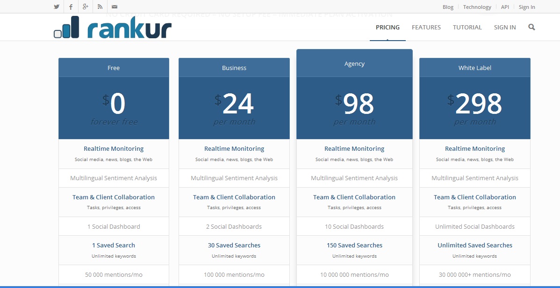Viewport: 560px width, 288px height.
Task: Select the White Label plan header
Action: pyautogui.click(x=475, y=68)
